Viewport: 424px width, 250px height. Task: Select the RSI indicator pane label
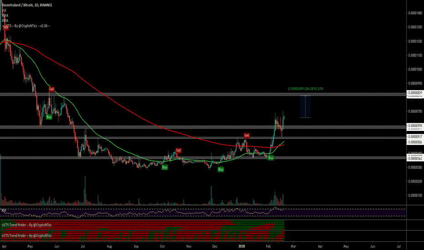[4, 210]
